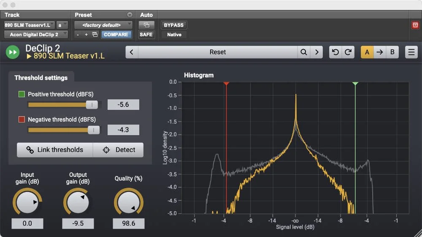Click the Negative threshold value field -4.3
Viewport: 422px width, 237px height.
point(123,130)
